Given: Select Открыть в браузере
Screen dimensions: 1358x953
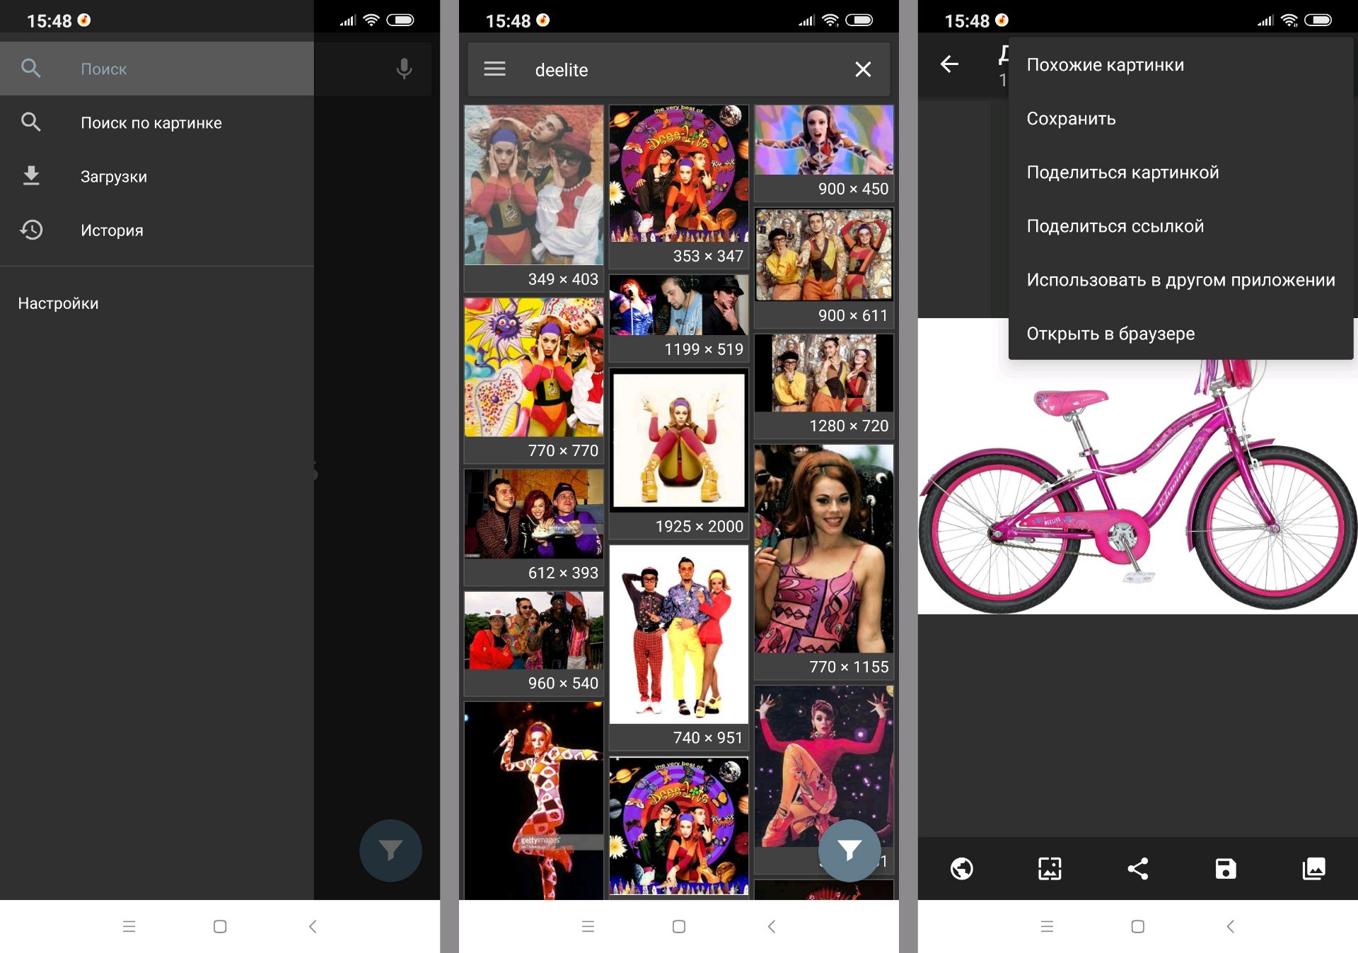Looking at the screenshot, I should [1180, 334].
